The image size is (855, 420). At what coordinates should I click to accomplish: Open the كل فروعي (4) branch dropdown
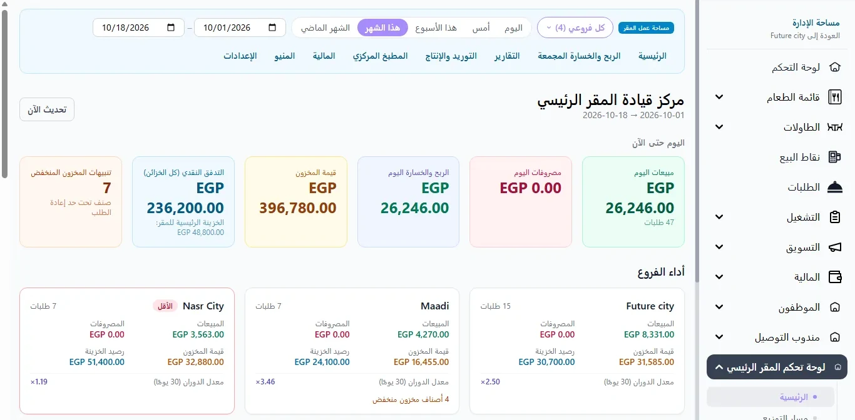click(x=575, y=27)
